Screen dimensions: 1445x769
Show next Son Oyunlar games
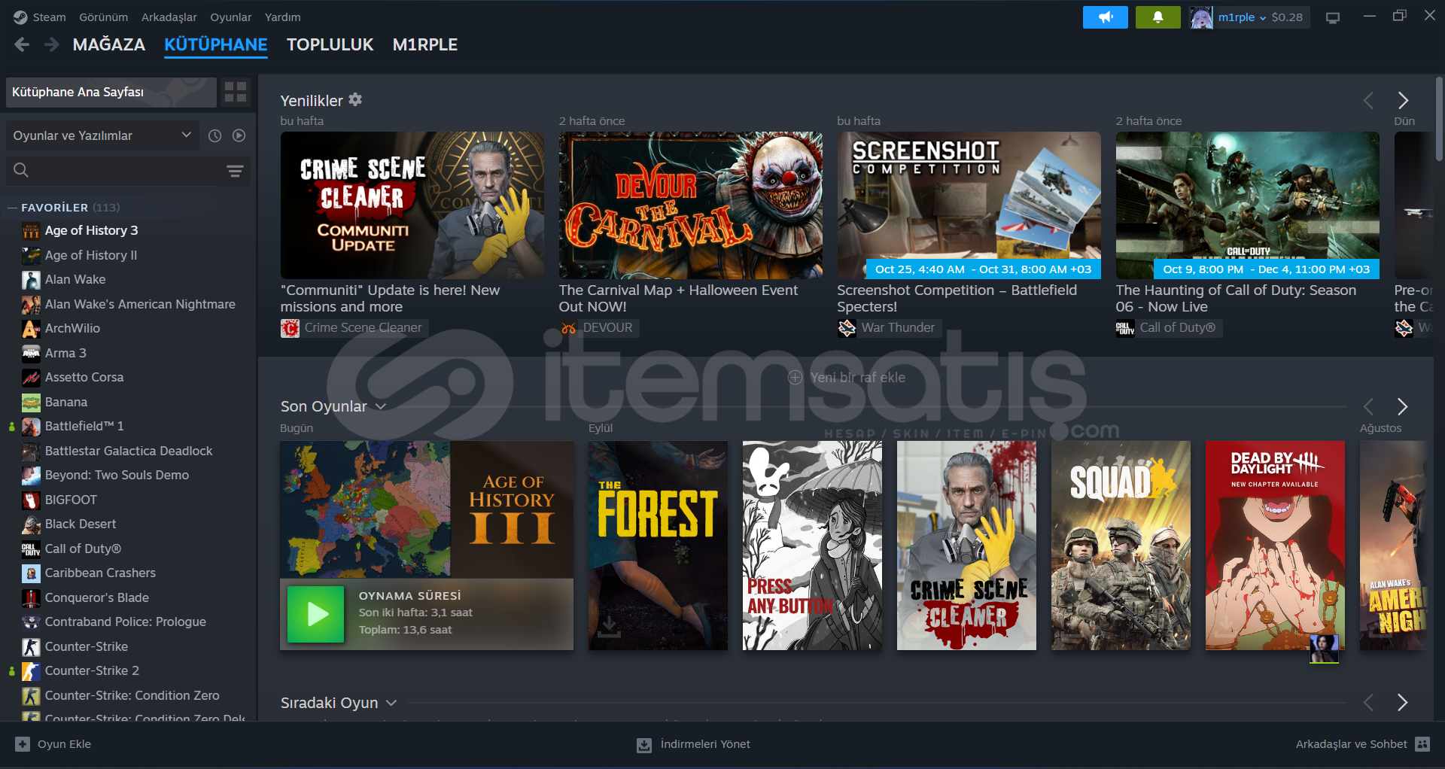[x=1403, y=406]
